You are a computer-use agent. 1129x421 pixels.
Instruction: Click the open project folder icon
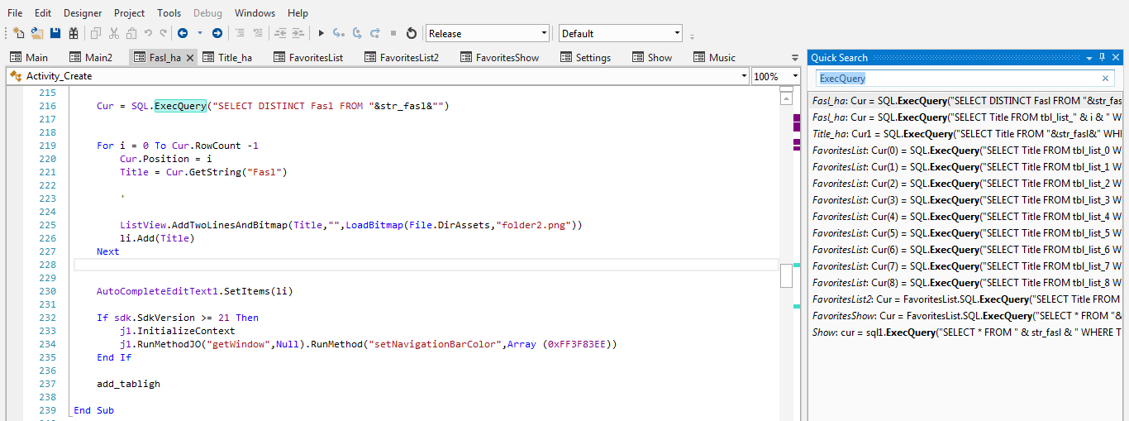(37, 33)
